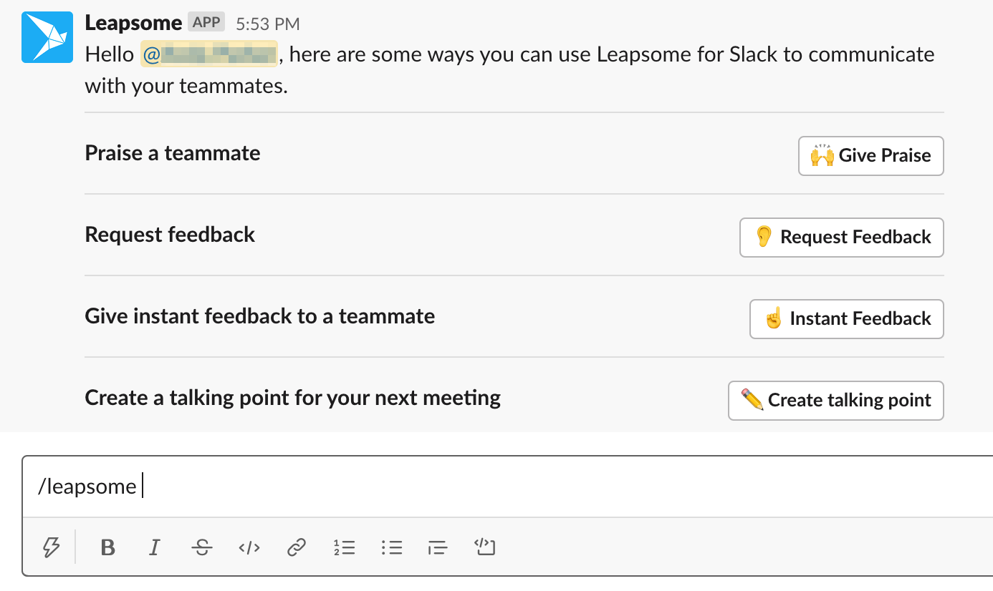Insert a code block

485,547
